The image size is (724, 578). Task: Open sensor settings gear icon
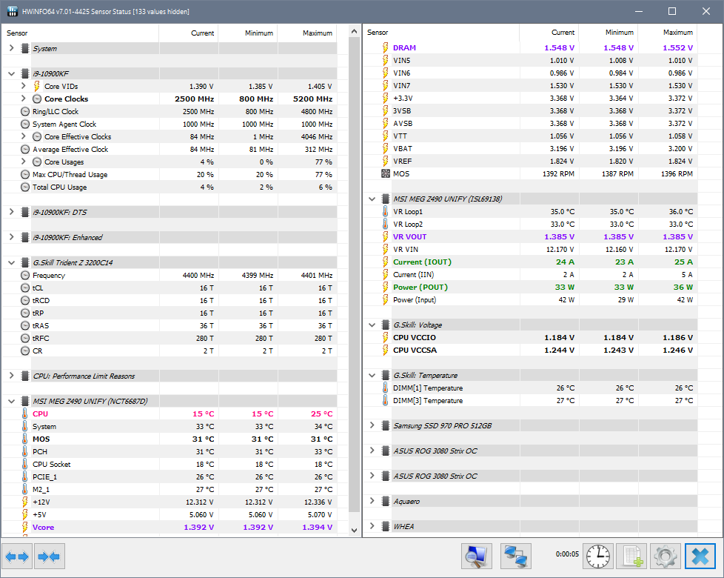tap(666, 557)
